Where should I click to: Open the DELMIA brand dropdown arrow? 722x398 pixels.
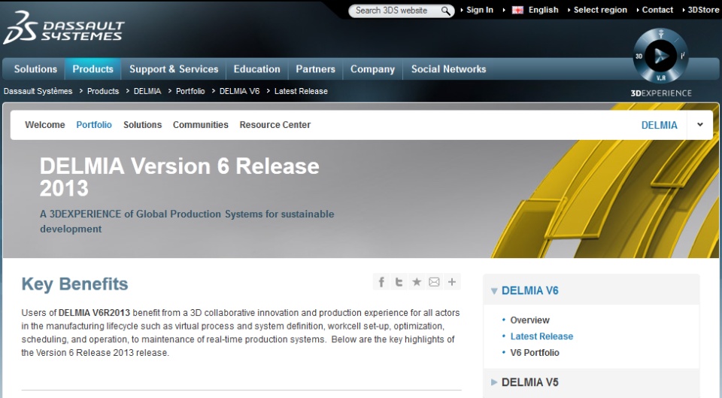click(x=700, y=124)
